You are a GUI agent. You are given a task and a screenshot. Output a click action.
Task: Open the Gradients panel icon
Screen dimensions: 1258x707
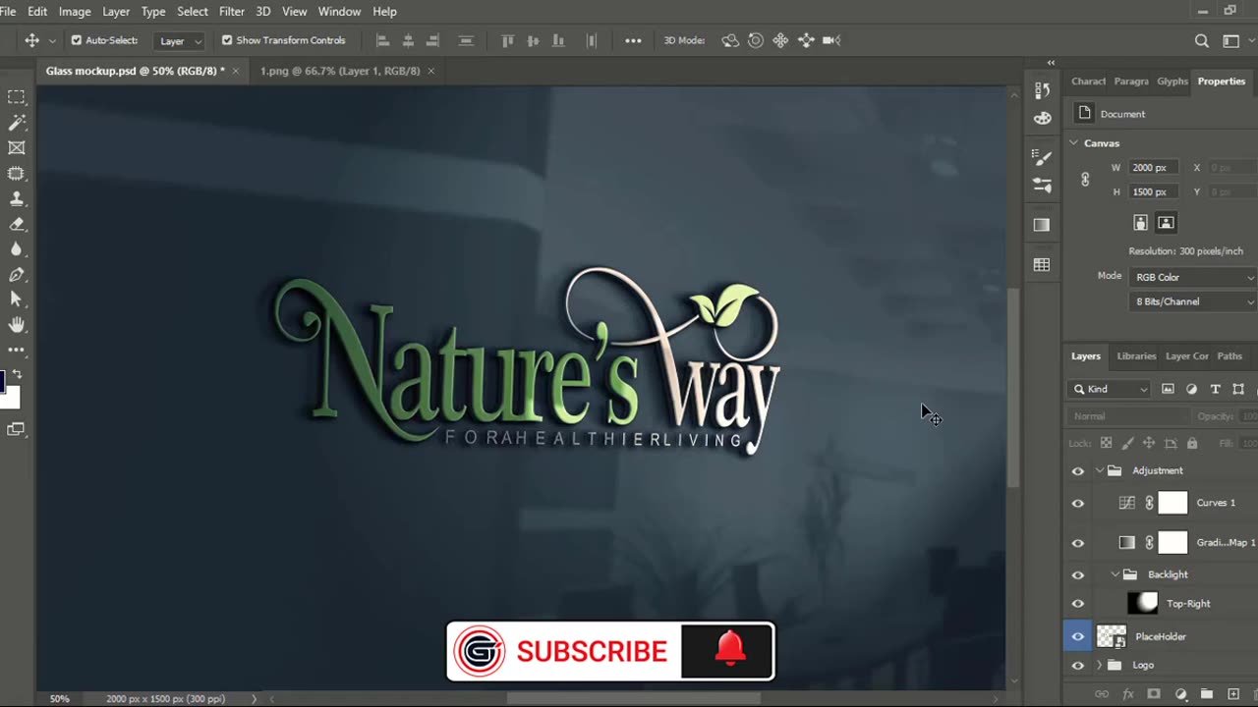coord(1043,225)
